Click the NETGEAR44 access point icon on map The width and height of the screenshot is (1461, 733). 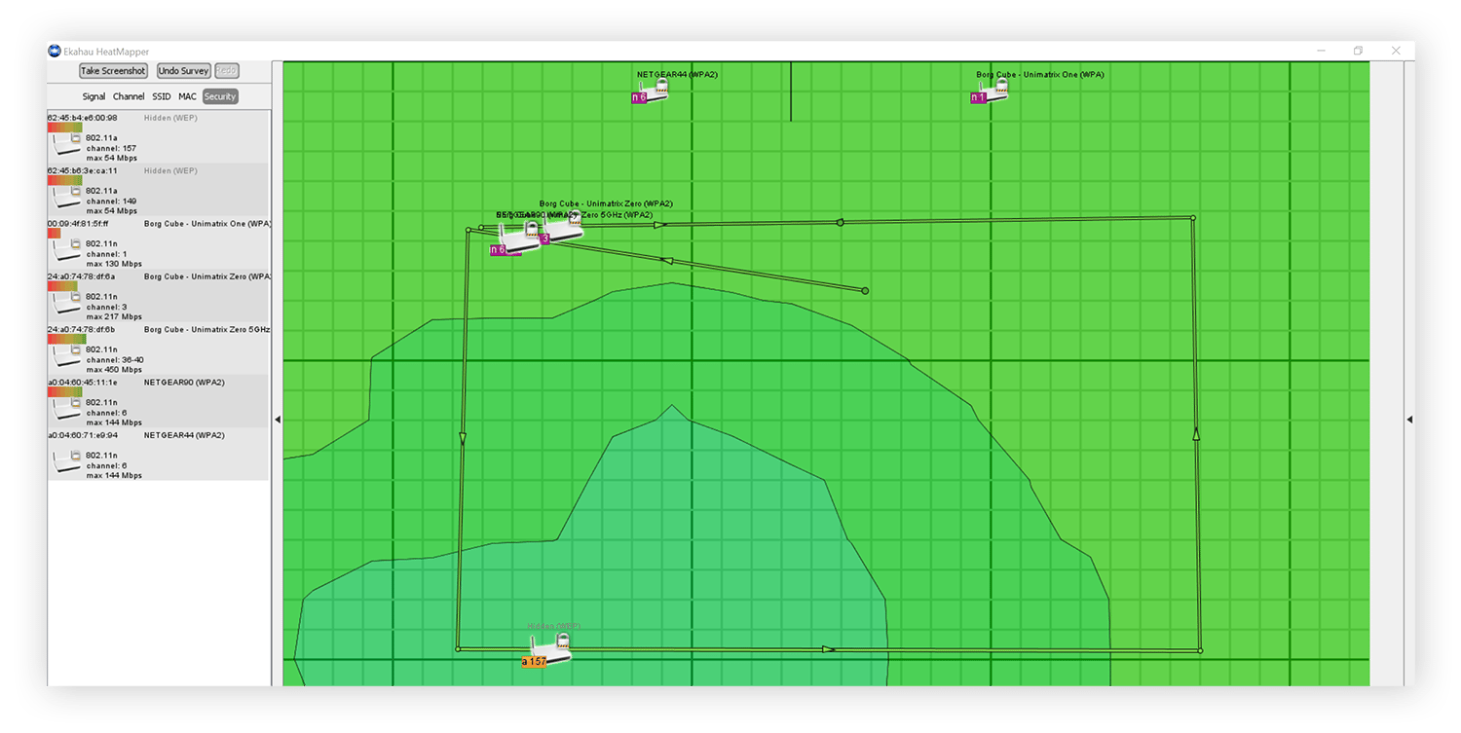tap(652, 92)
